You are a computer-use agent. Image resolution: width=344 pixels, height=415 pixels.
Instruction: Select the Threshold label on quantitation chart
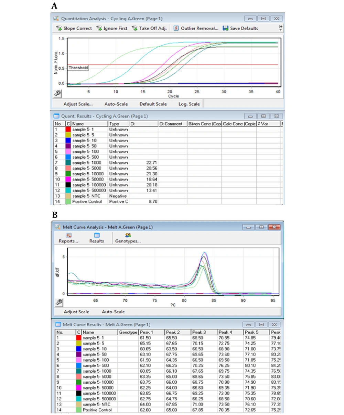(x=78, y=68)
